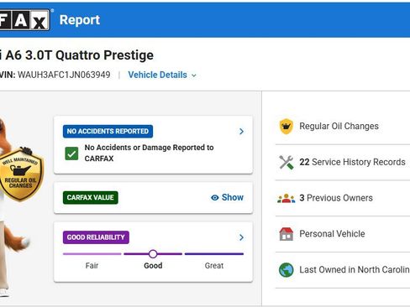
Task: Click the globe icon for last owned location
Action: click(286, 270)
